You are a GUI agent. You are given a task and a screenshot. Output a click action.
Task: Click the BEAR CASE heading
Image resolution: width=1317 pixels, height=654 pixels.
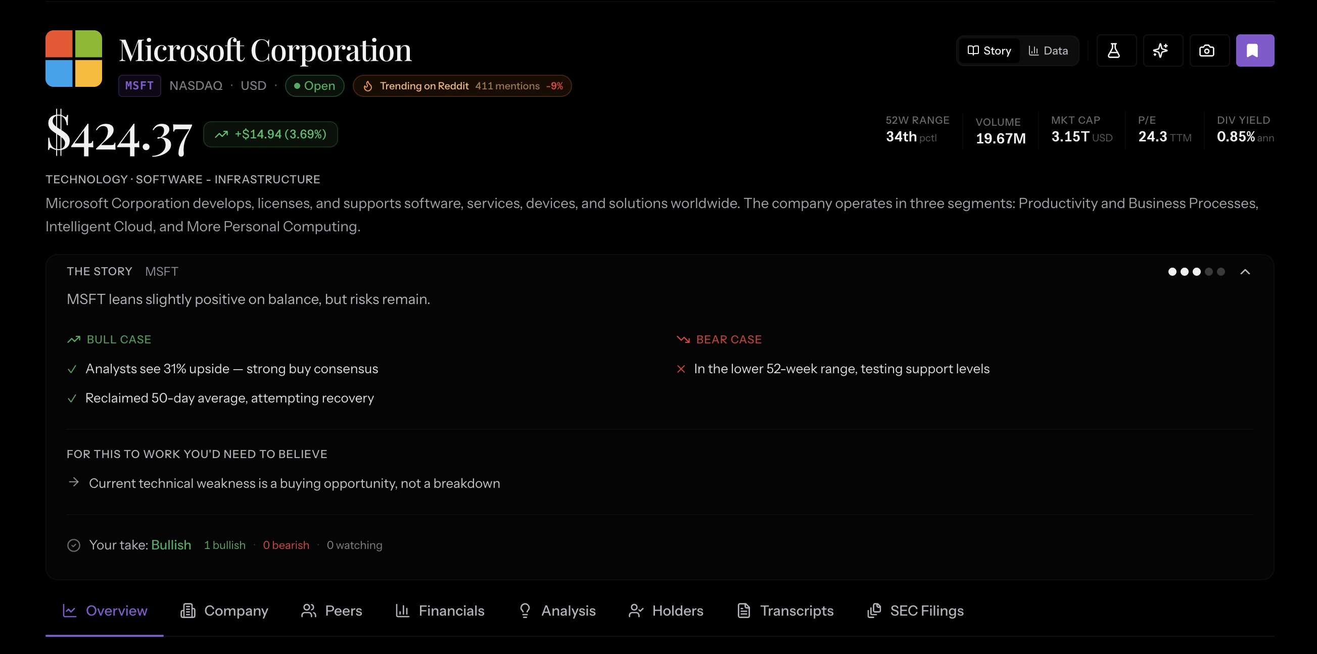(729, 340)
